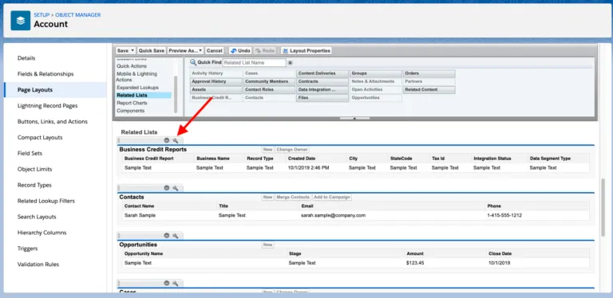613x298 pixels.
Task: Select Approval History palette item
Action: [216, 81]
